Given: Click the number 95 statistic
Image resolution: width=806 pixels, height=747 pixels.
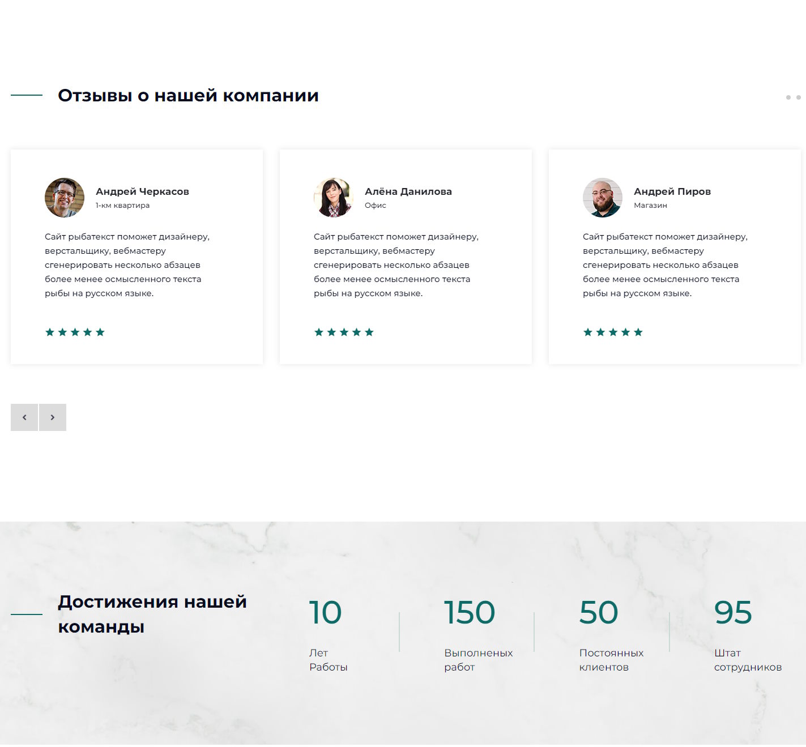Looking at the screenshot, I should click(733, 613).
